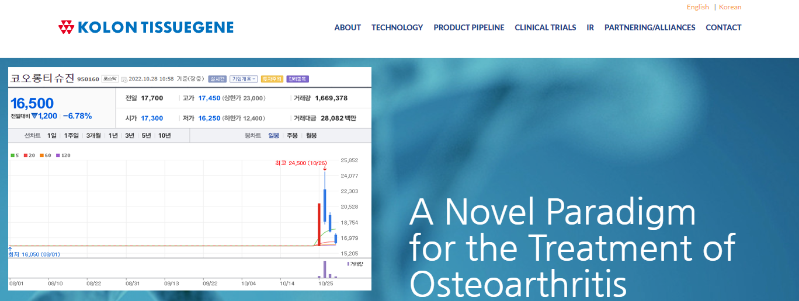
Task: Switch site language to Korean
Action: pyautogui.click(x=730, y=7)
